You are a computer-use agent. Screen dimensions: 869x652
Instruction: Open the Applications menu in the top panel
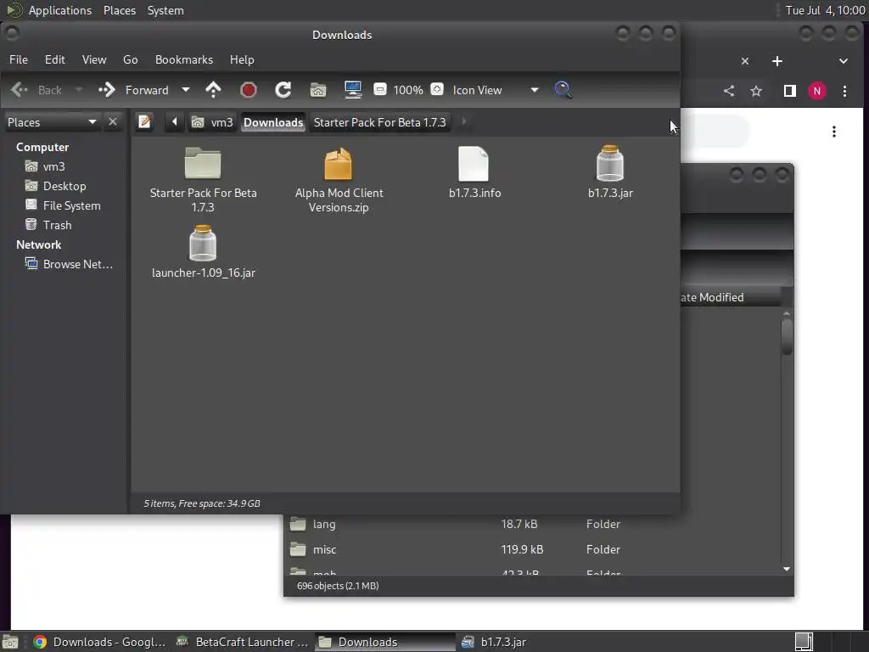tap(60, 10)
